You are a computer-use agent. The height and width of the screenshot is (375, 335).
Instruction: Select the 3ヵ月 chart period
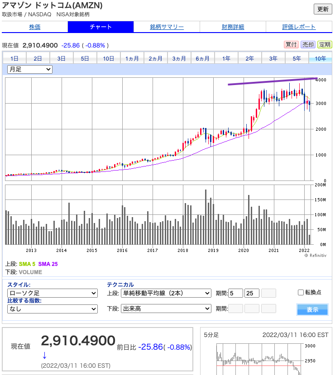point(179,58)
